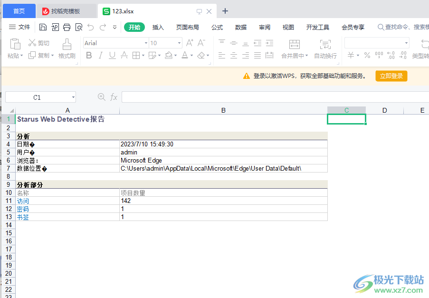Click the decrease indent icon

pos(257,43)
